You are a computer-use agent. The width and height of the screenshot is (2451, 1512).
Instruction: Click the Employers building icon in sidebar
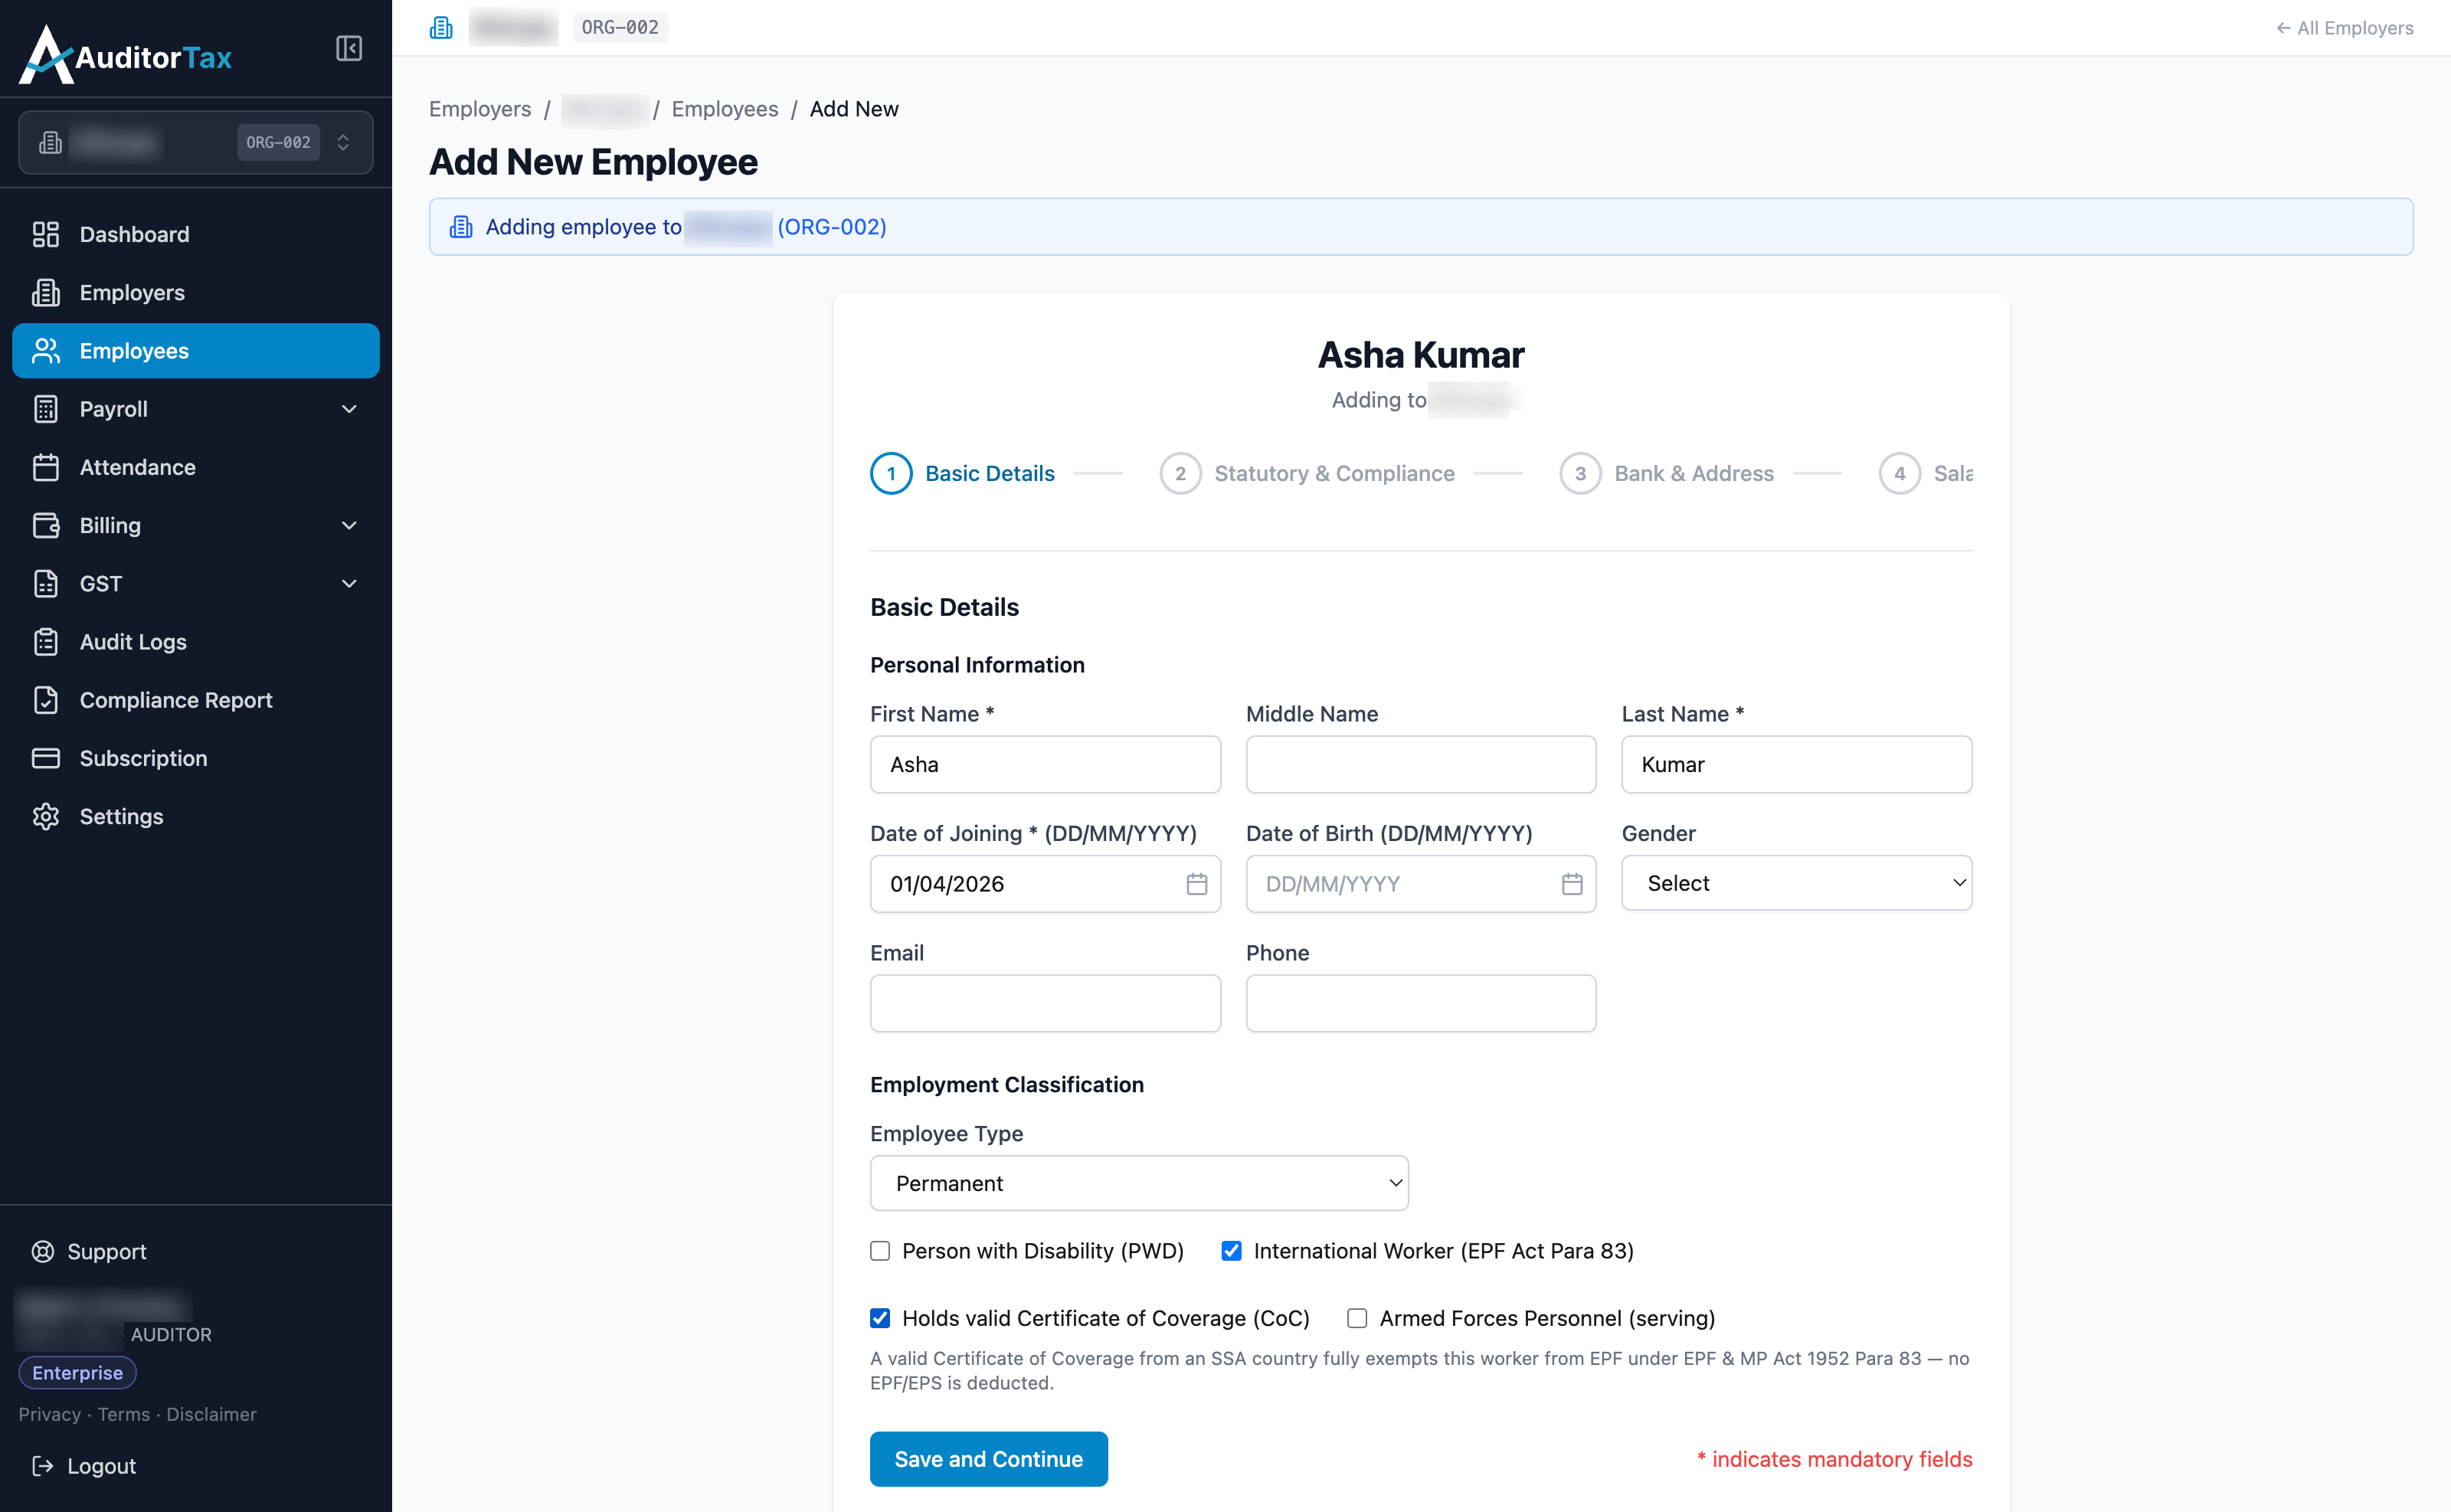pyautogui.click(x=46, y=292)
